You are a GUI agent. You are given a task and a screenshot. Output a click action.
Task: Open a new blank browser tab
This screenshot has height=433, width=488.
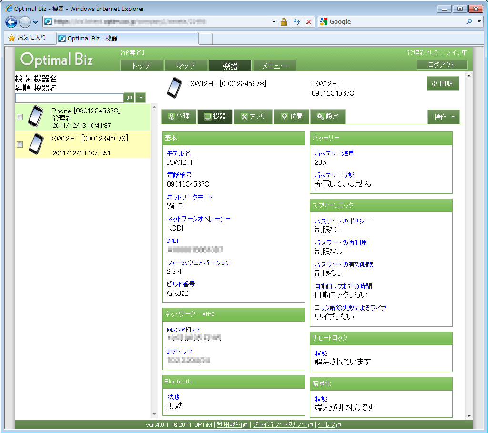[205, 39]
